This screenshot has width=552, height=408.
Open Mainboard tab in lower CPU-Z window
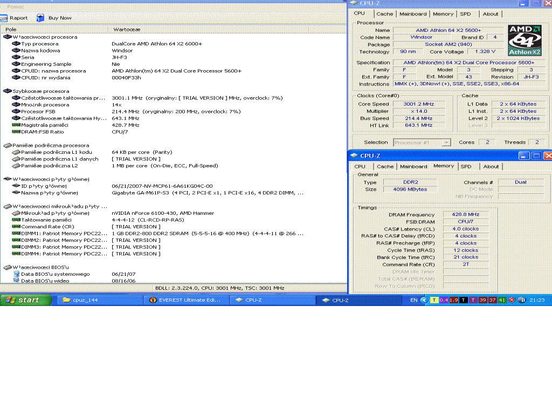point(413,166)
